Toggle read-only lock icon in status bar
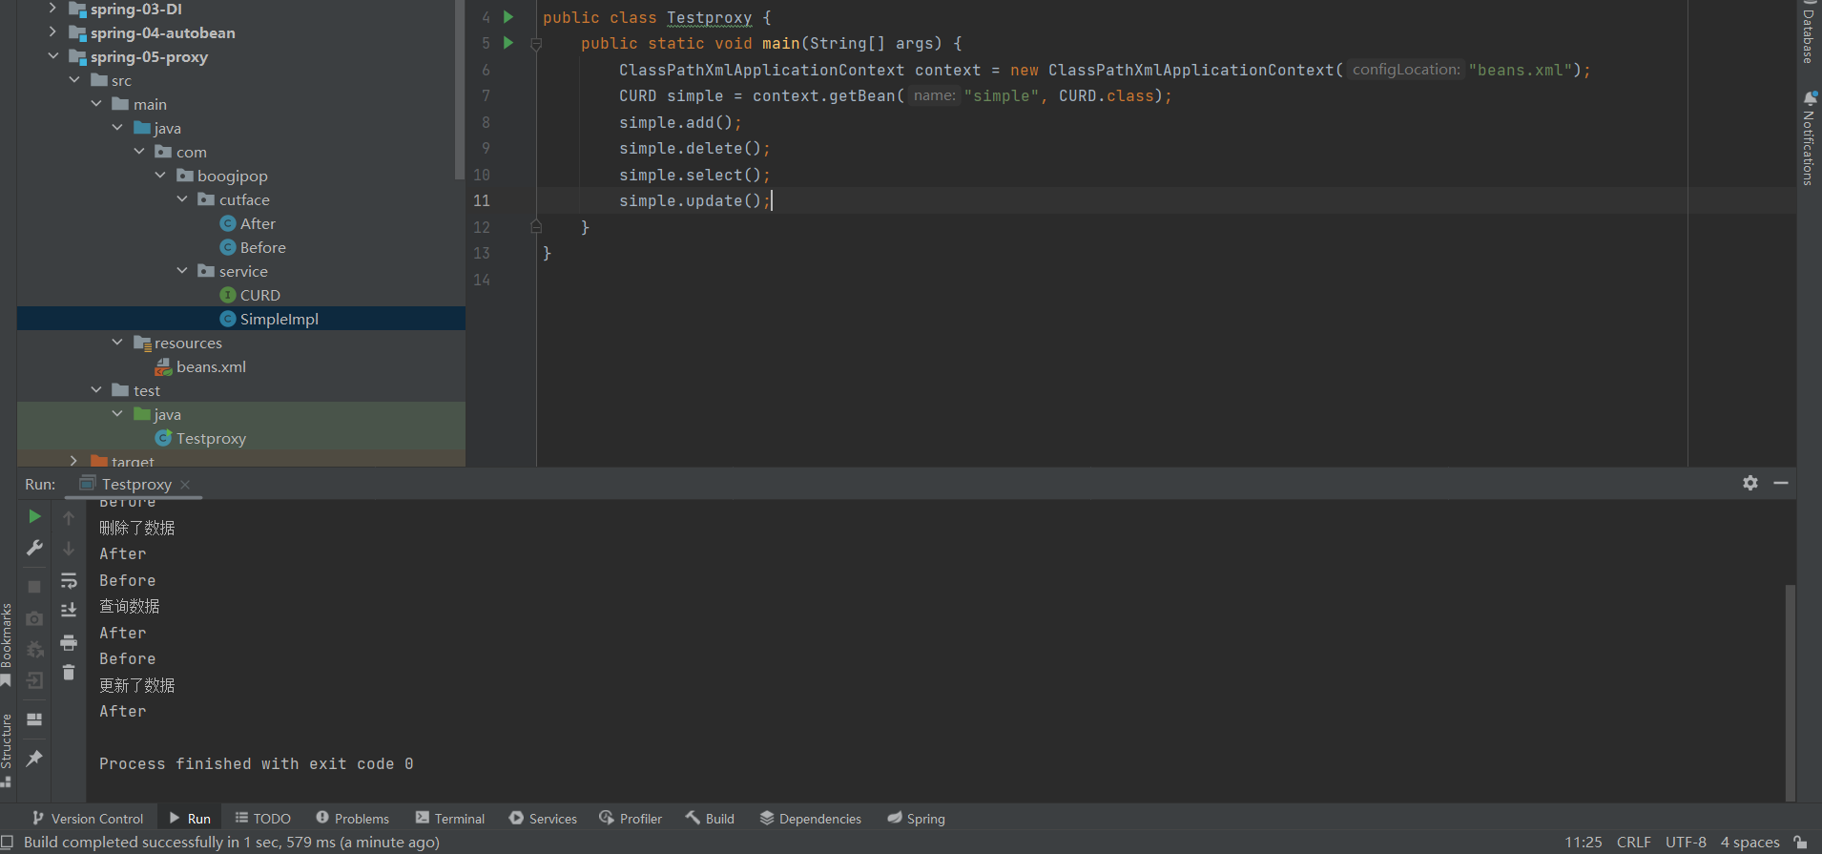This screenshot has height=854, width=1822. point(1800,842)
